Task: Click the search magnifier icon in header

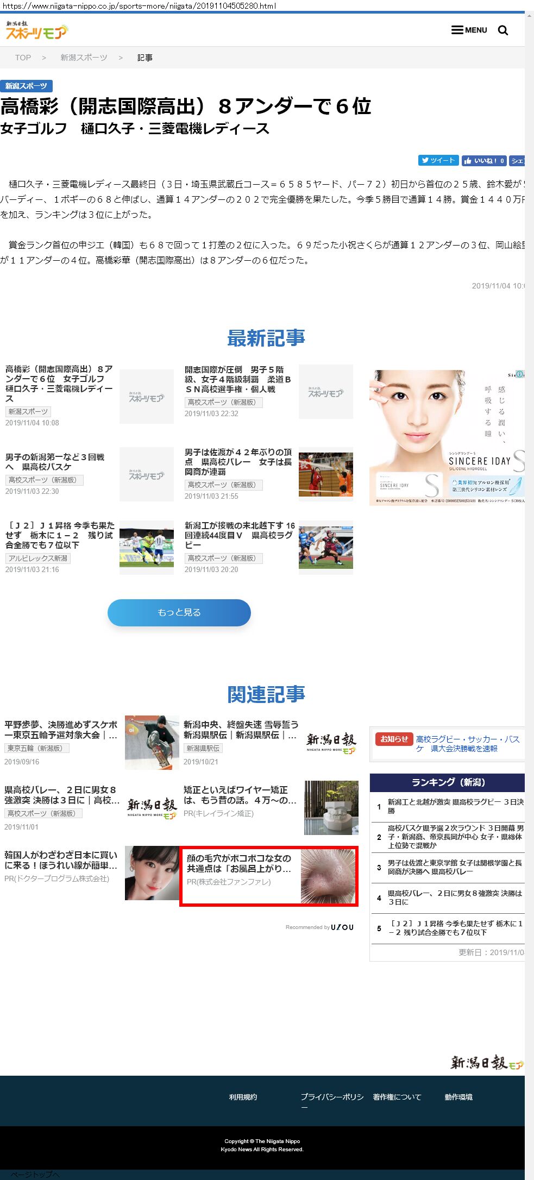Action: coord(503,30)
